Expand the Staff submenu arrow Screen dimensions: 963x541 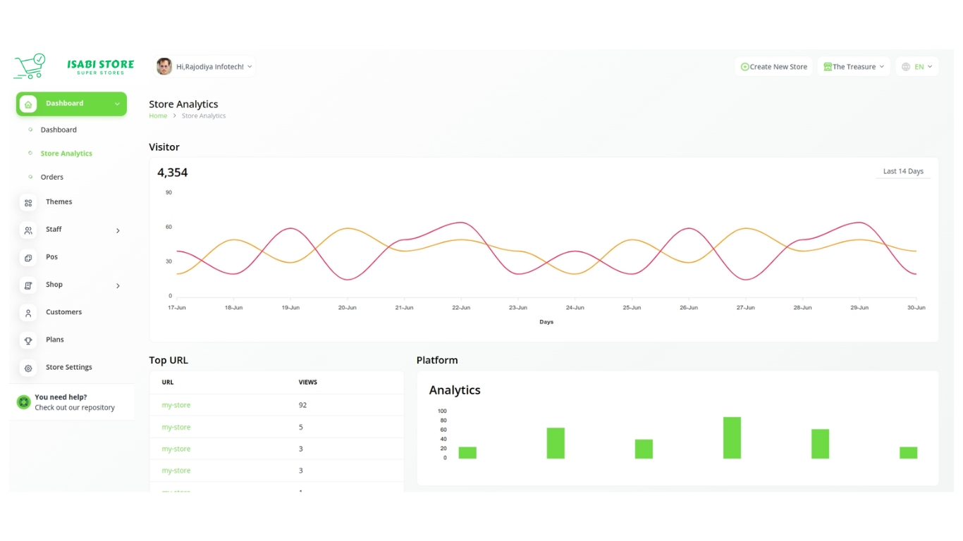[x=118, y=230]
